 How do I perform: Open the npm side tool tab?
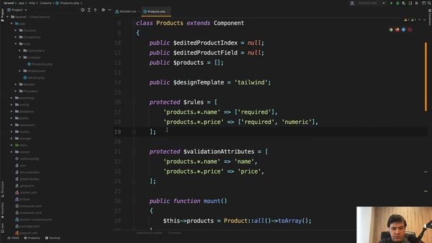3,228
